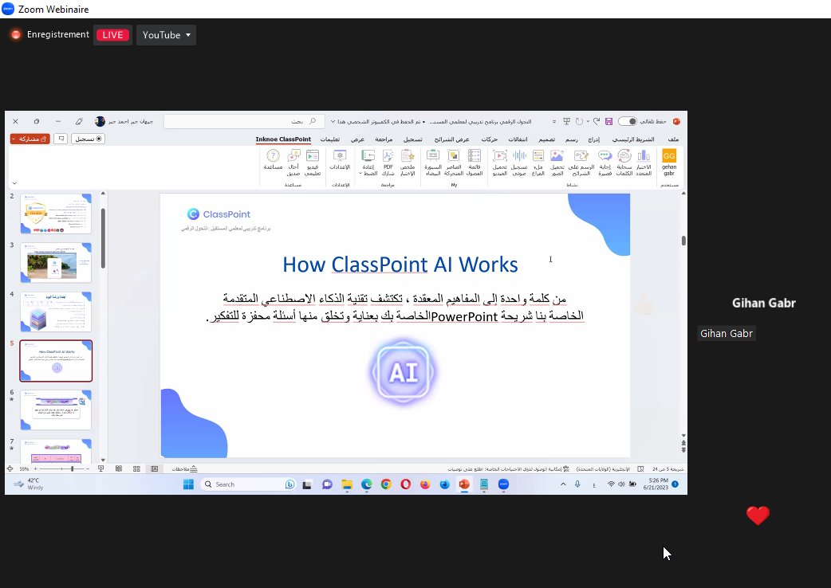Toggle the AutoSave switch

coord(628,122)
